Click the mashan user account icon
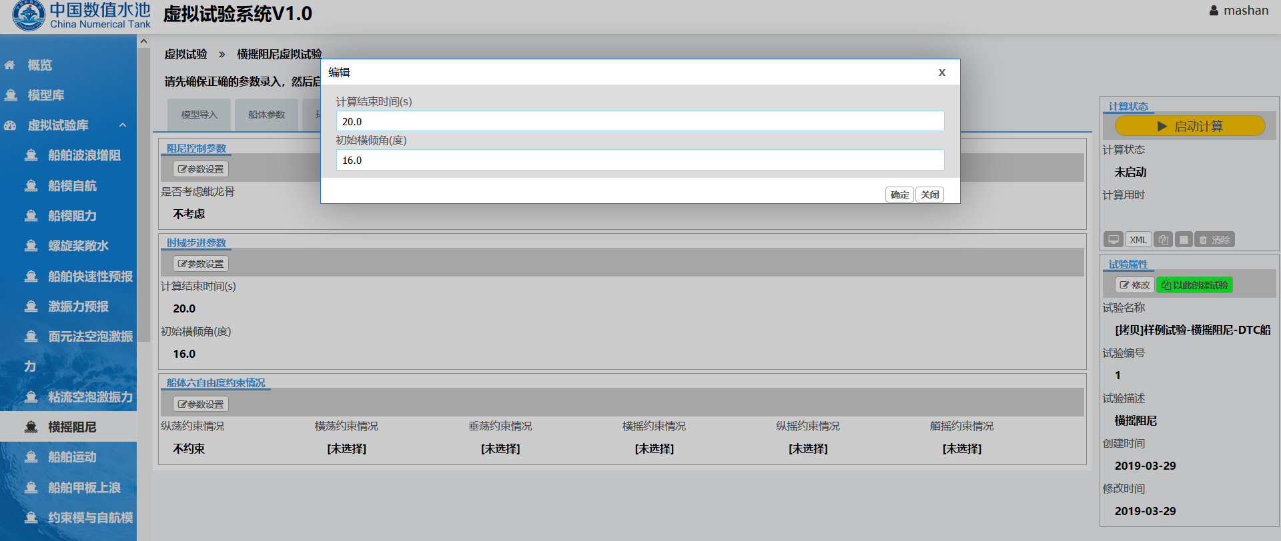This screenshot has width=1281, height=541. 1214,11
